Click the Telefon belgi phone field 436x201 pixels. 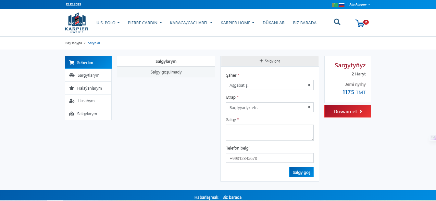coord(269,158)
